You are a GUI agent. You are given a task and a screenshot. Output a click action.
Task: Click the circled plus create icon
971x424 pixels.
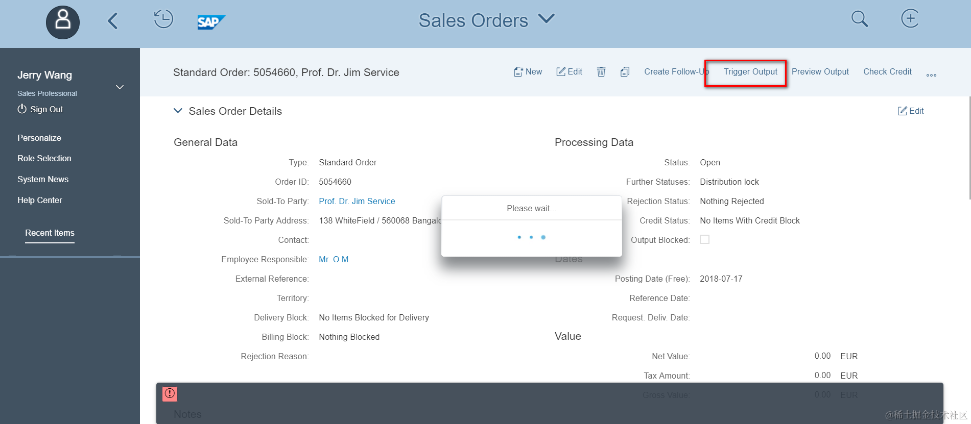click(910, 18)
